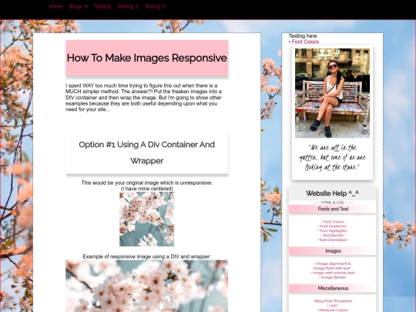Image resolution: width=416 pixels, height=312 pixels.
Task: Expand the Blogs dropdown menu
Action: tap(79, 6)
